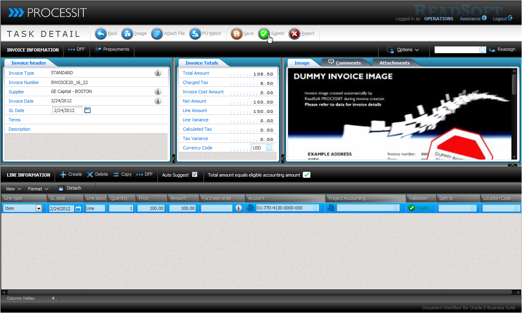
Task: Toggle the Auto Suggest checkbox
Action: coord(195,175)
